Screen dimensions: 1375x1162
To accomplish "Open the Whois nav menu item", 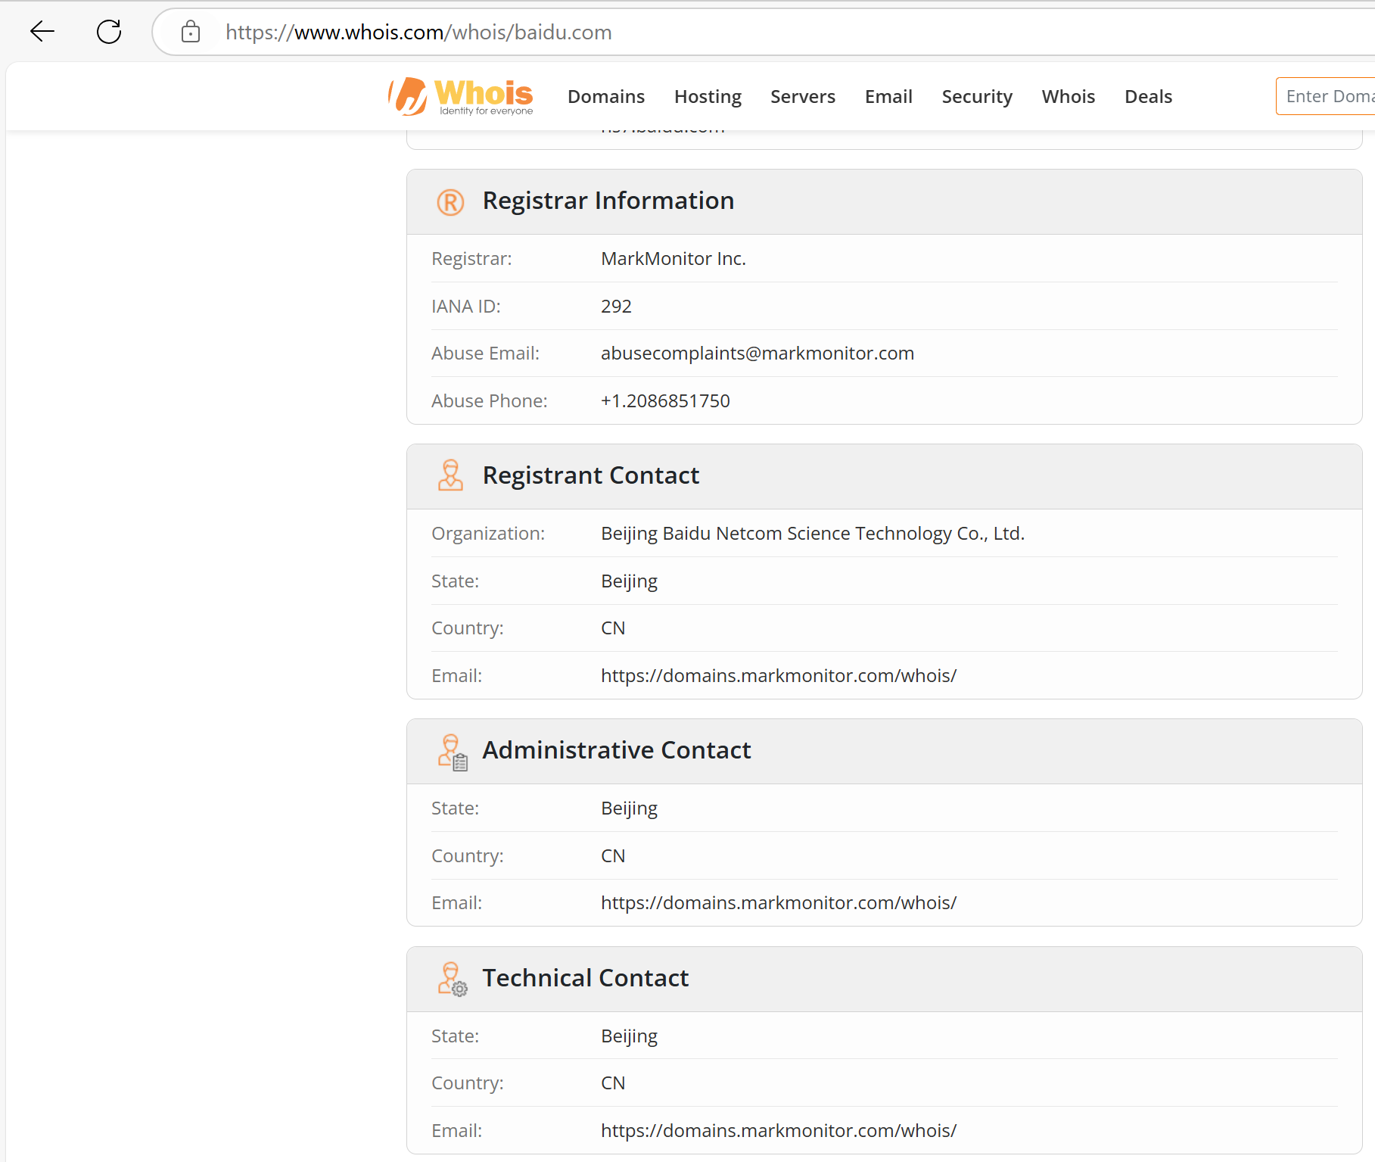I will [x=1069, y=97].
